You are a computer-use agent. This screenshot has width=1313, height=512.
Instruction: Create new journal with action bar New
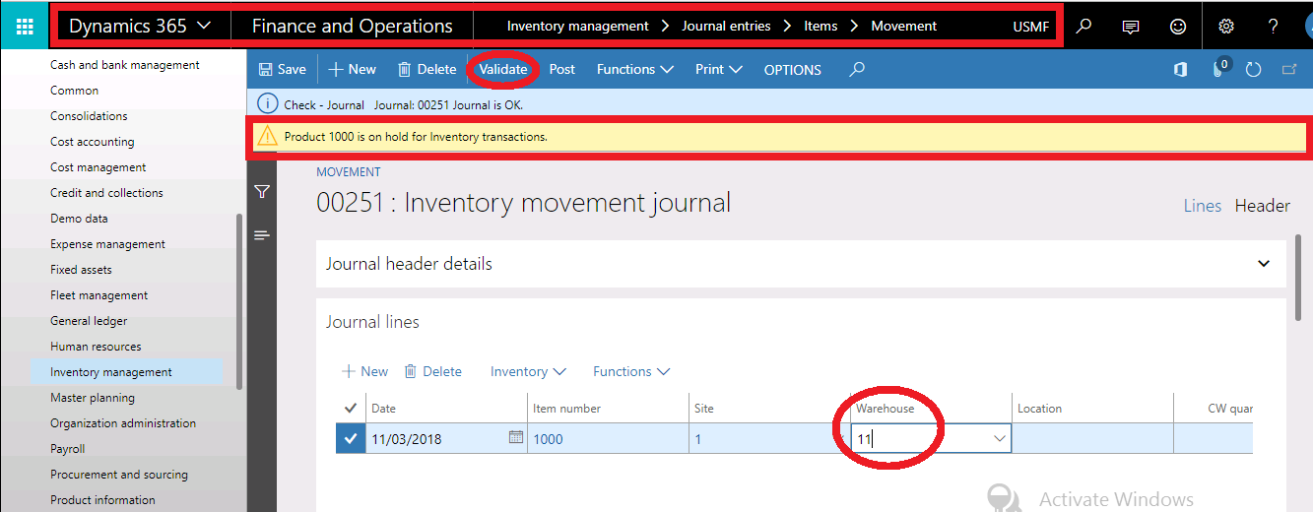(352, 69)
